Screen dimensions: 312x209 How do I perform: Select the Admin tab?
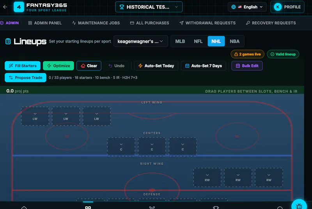pos(9,23)
